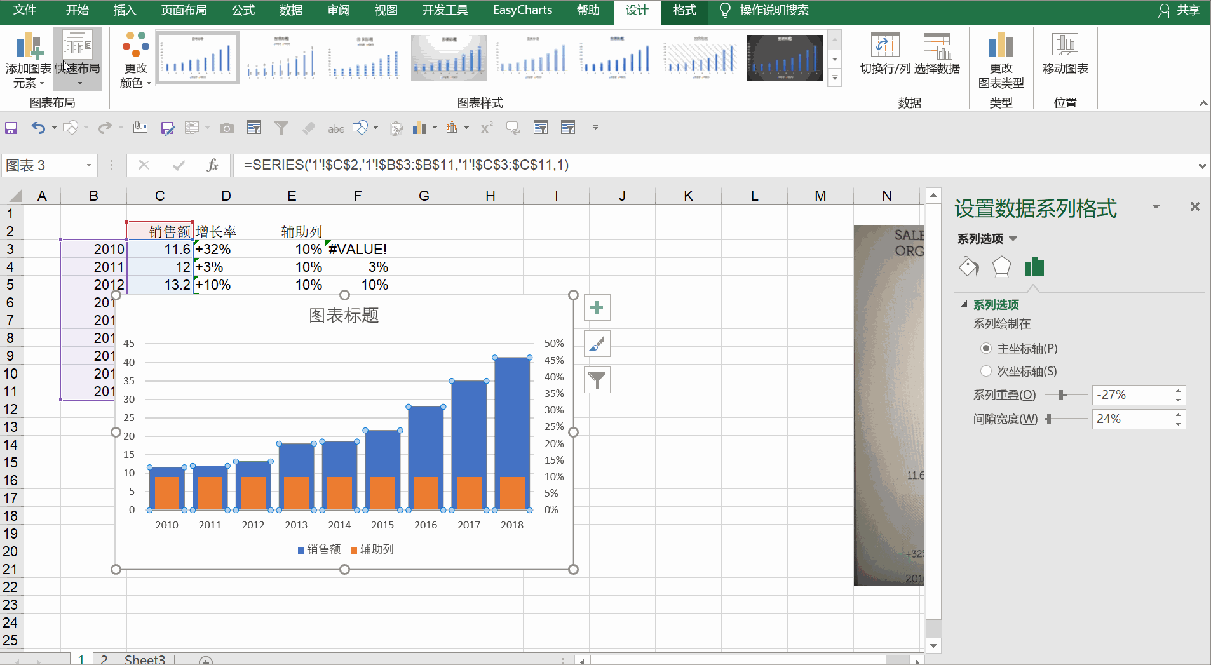This screenshot has height=665, width=1211.
Task: Open the Fill & Line paint bucket tab
Action: [968, 267]
